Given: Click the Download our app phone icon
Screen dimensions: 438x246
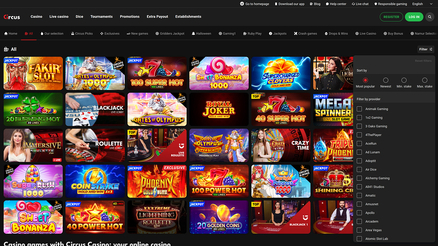Looking at the screenshot, I should pyautogui.click(x=276, y=4).
